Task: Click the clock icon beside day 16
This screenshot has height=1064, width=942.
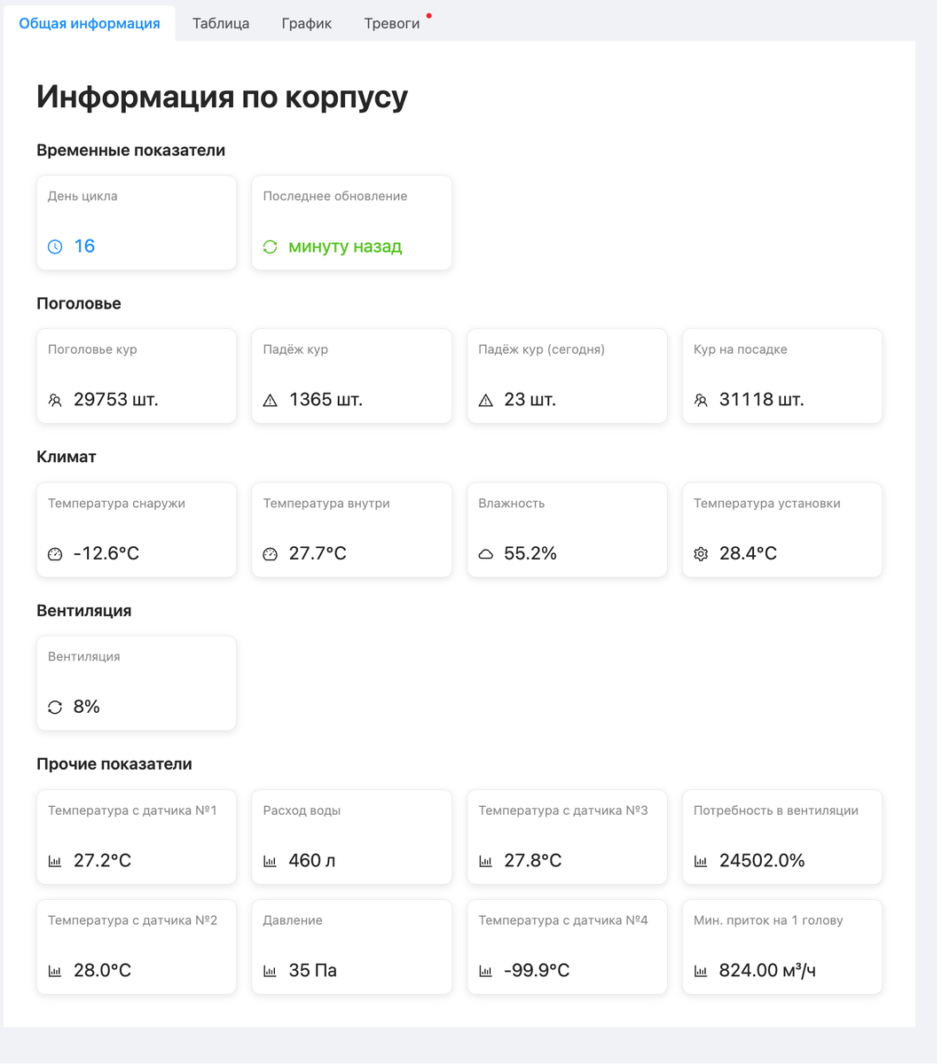Action: point(55,246)
